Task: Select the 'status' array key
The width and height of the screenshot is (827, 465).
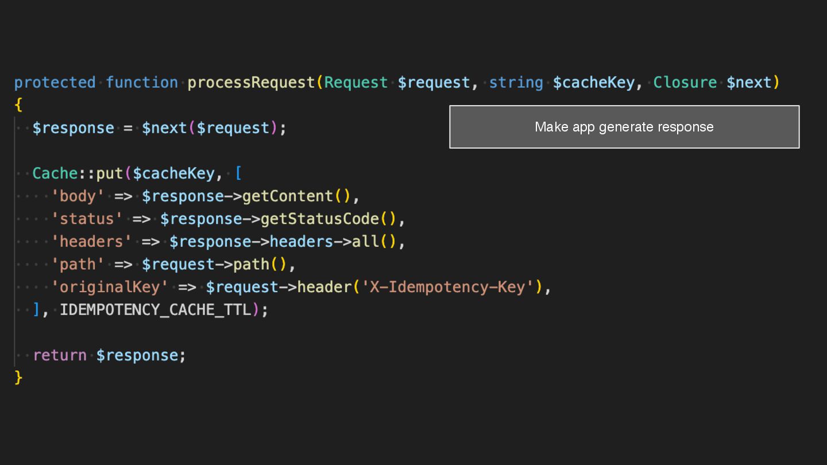Action: point(87,219)
